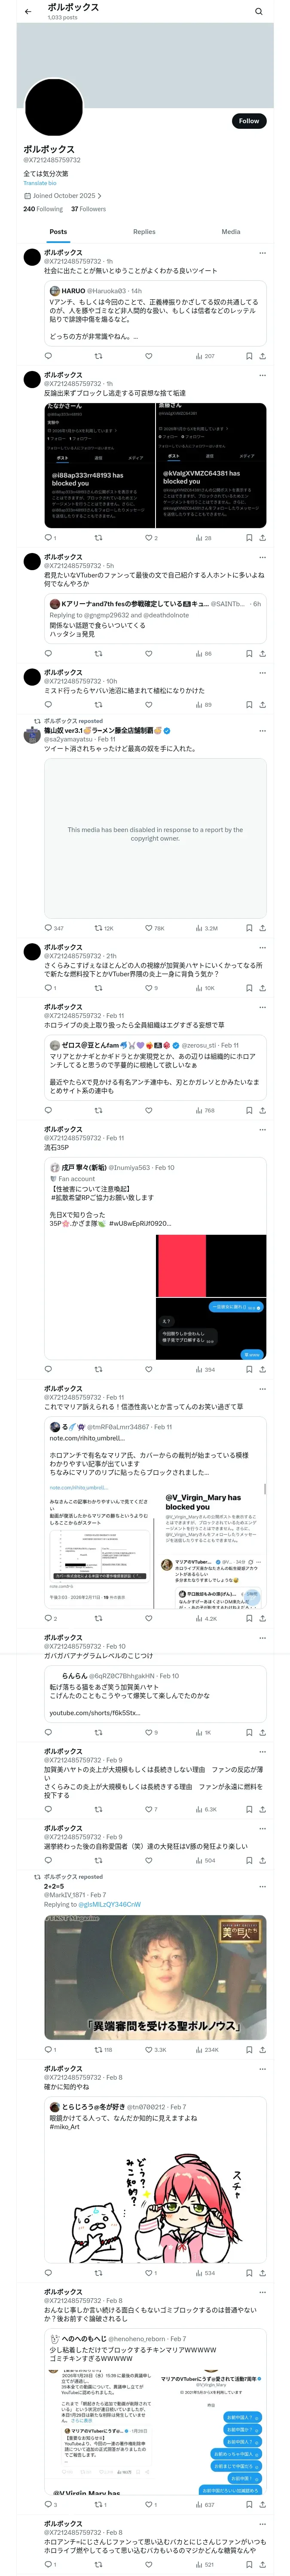Viewport: 290px width, 2576px height.
Task: Expand options menu of the reposted Feb 11 tweet
Action: [263, 732]
